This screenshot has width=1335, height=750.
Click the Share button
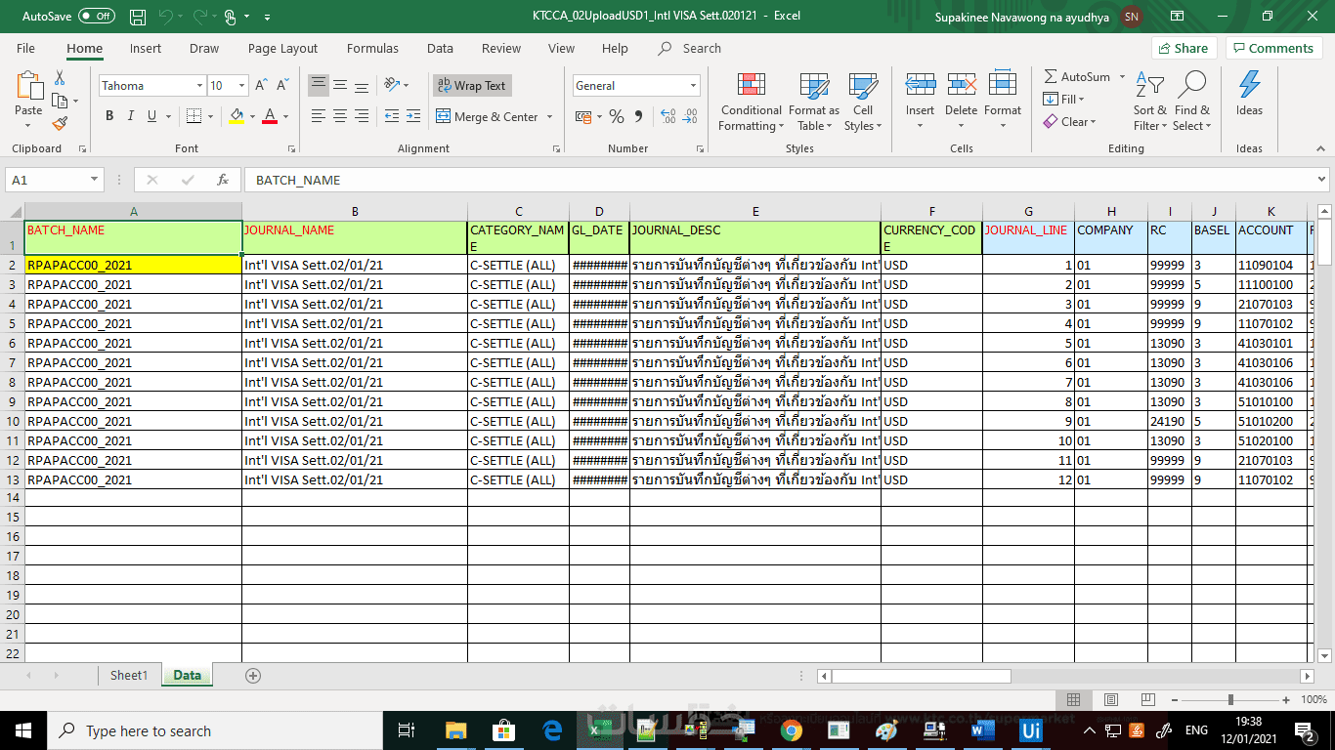1184,48
